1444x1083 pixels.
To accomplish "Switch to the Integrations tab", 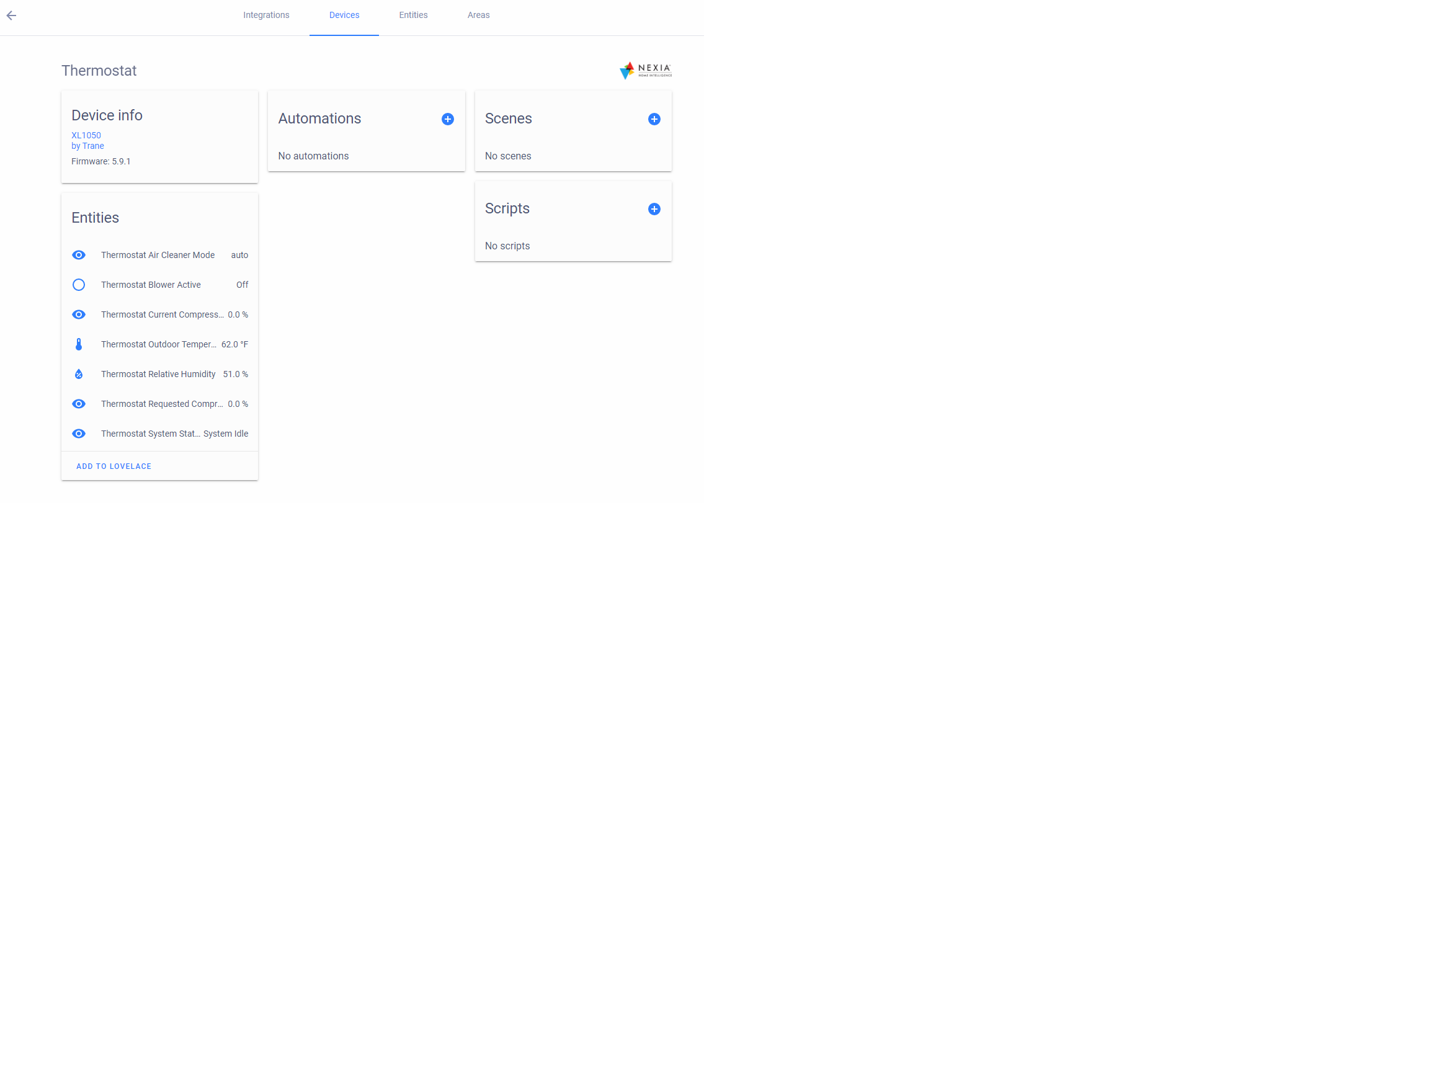I will [x=265, y=15].
